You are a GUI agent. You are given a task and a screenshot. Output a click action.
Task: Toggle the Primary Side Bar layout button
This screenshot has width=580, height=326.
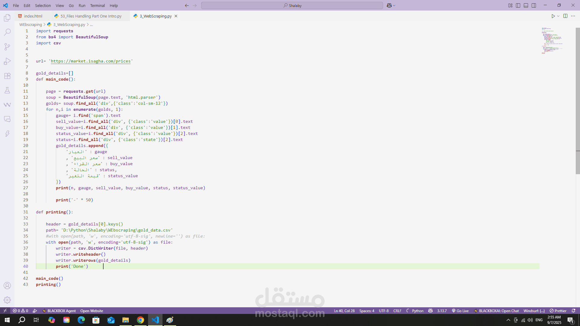(x=518, y=5)
